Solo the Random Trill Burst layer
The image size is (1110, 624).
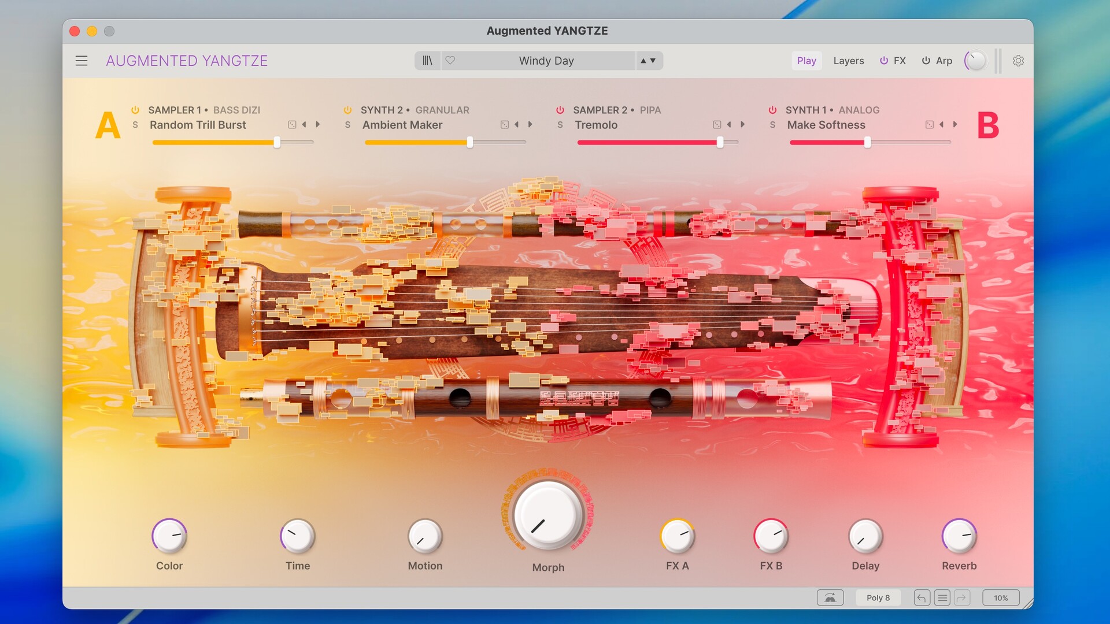(135, 125)
